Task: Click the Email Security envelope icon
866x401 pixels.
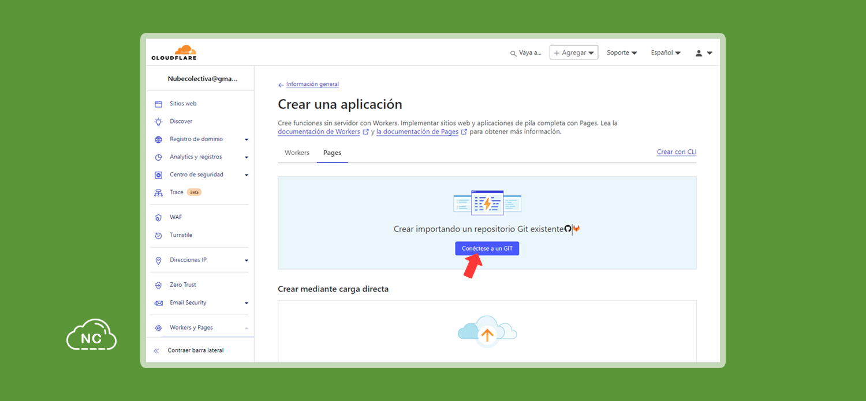Action: (x=158, y=303)
